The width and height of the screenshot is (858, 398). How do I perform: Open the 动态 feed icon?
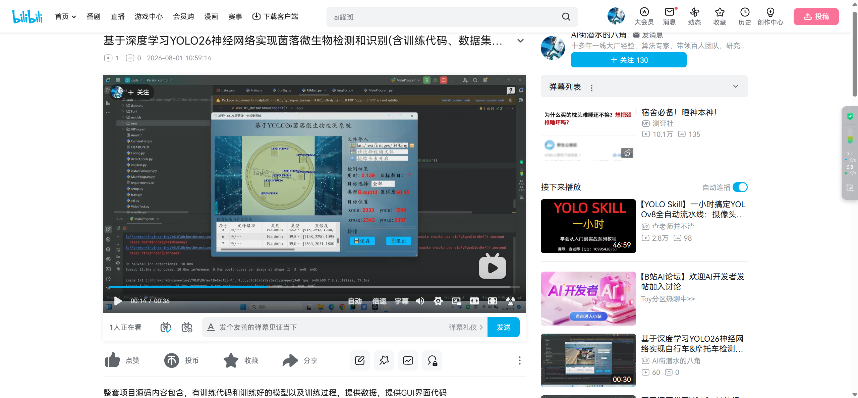[x=694, y=16]
